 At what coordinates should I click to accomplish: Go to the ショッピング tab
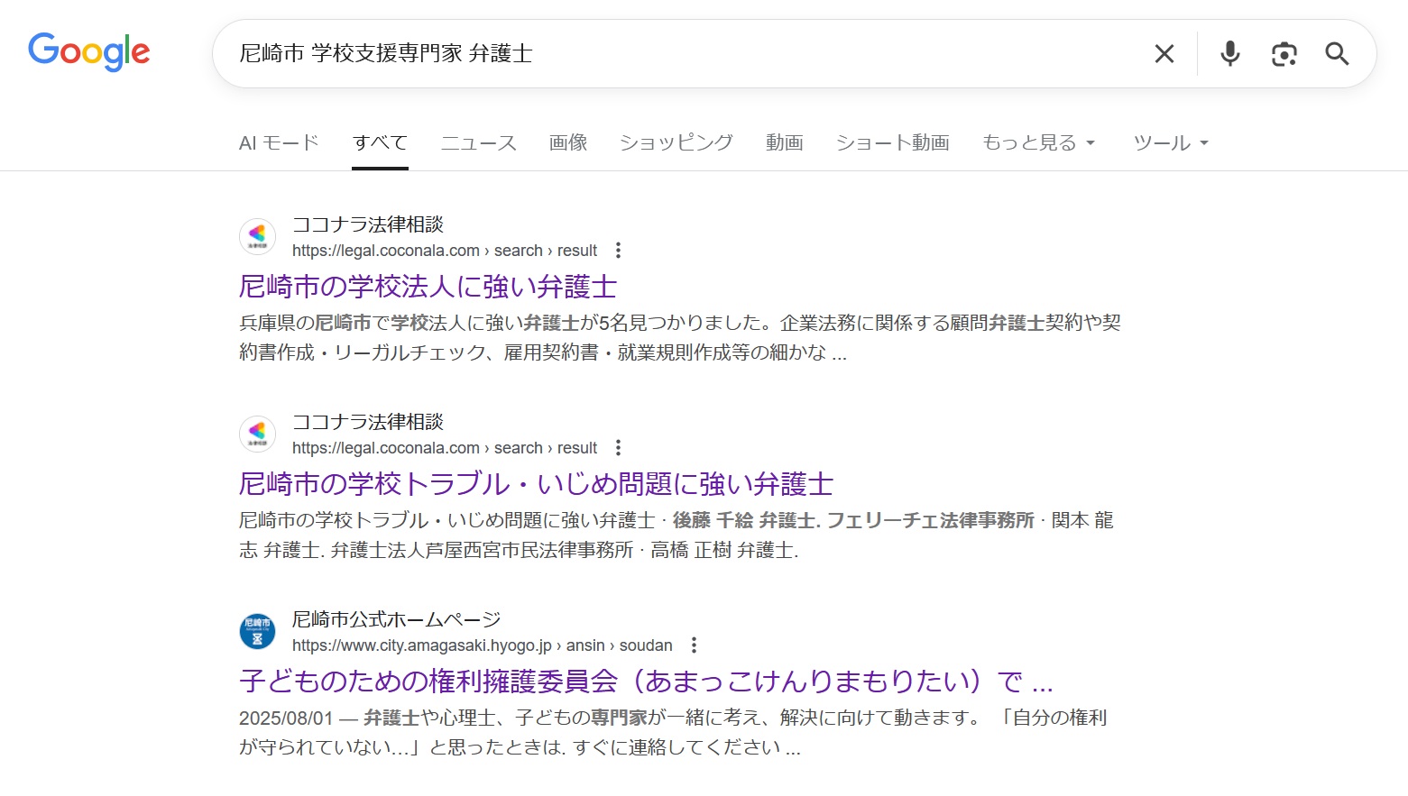coord(676,142)
